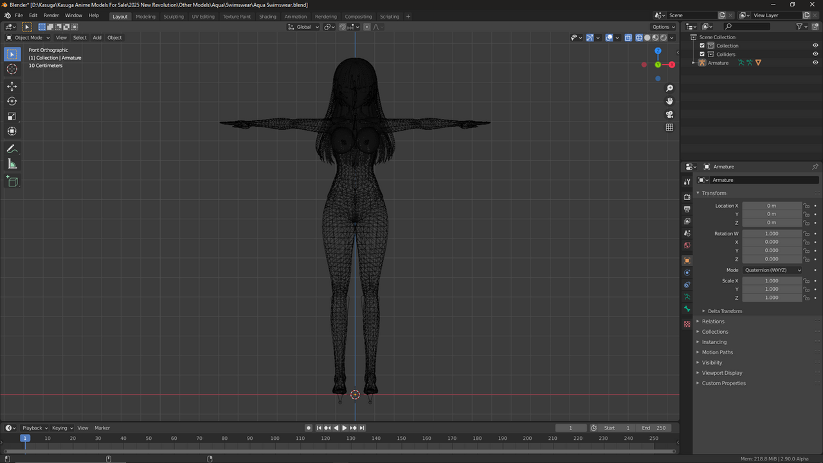Select the Add Cube tool
Screen dimensions: 823x463
click(12, 181)
